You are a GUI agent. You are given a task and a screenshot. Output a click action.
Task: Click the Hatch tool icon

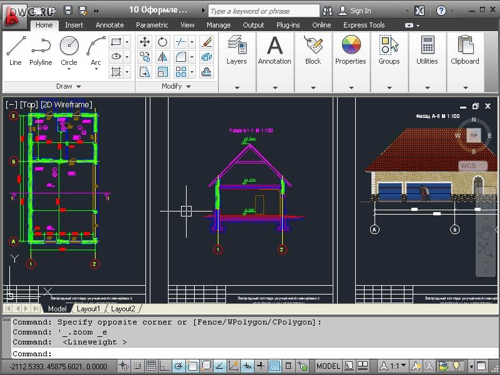(x=116, y=72)
